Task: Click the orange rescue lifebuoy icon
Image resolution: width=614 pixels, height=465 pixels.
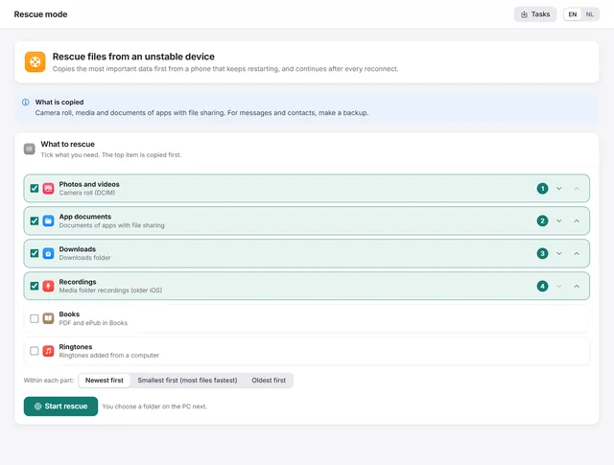Action: click(35, 62)
